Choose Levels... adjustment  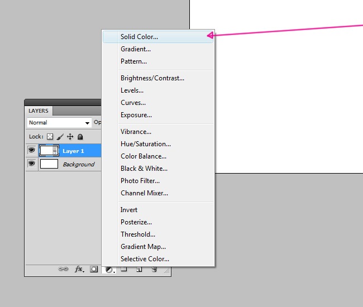158,90
